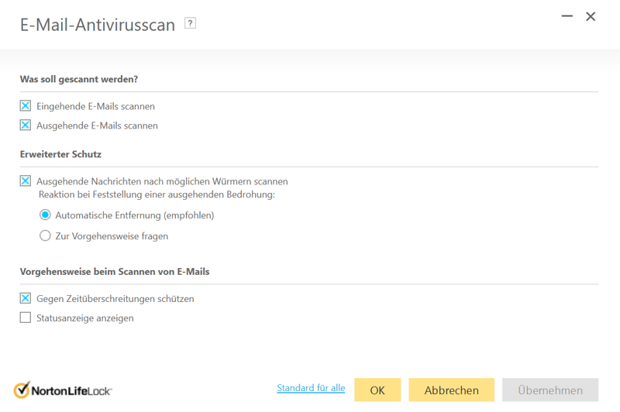The height and width of the screenshot is (412, 620).
Task: Toggle scanning outgoing messages for worms (Würmern)
Action: click(26, 181)
